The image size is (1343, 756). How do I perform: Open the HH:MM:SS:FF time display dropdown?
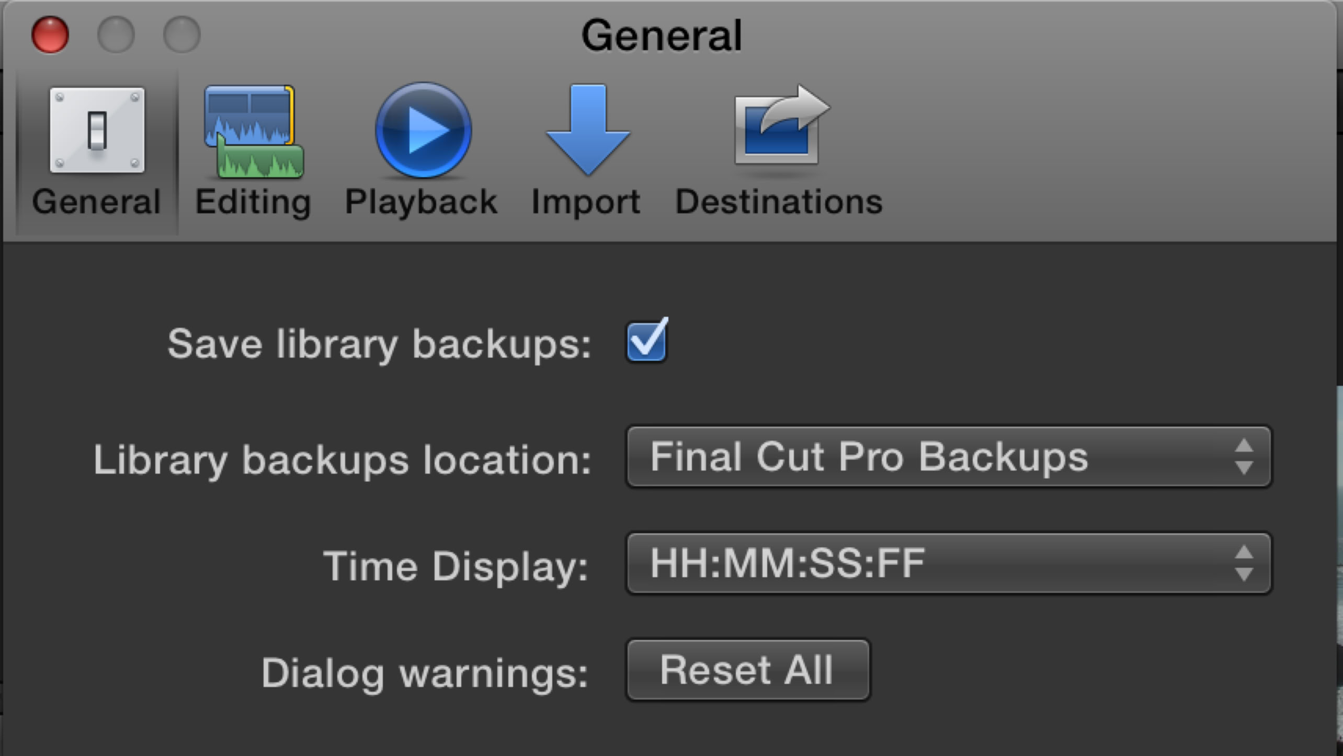click(x=931, y=563)
